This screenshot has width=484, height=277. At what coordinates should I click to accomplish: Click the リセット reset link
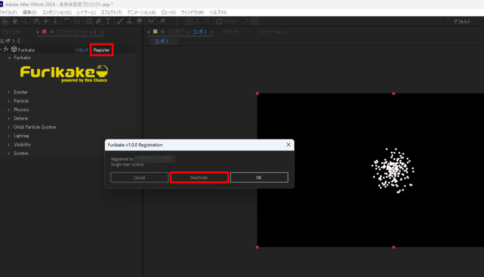[82, 50]
